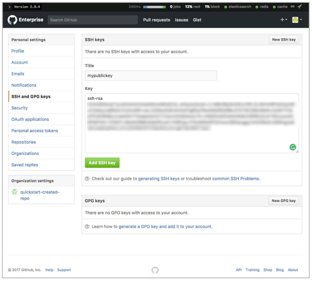Open OAuth applications settings

pos(30,119)
